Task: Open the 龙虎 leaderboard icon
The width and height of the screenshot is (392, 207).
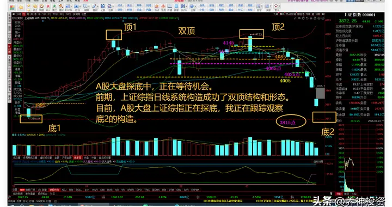Action: pyautogui.click(x=163, y=7)
